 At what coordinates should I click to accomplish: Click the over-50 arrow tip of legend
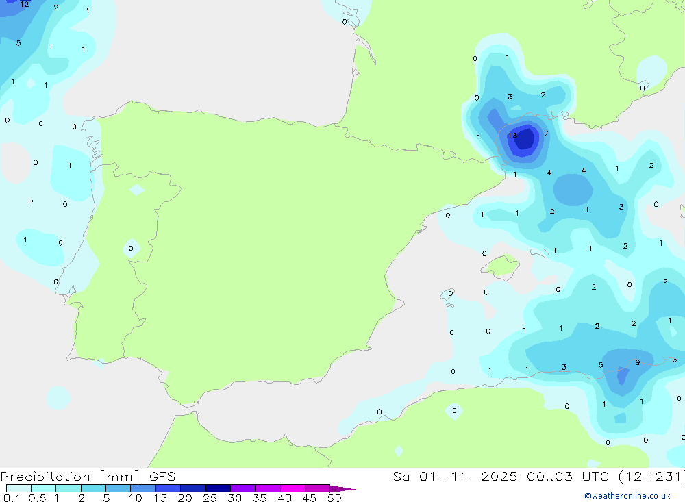click(342, 488)
